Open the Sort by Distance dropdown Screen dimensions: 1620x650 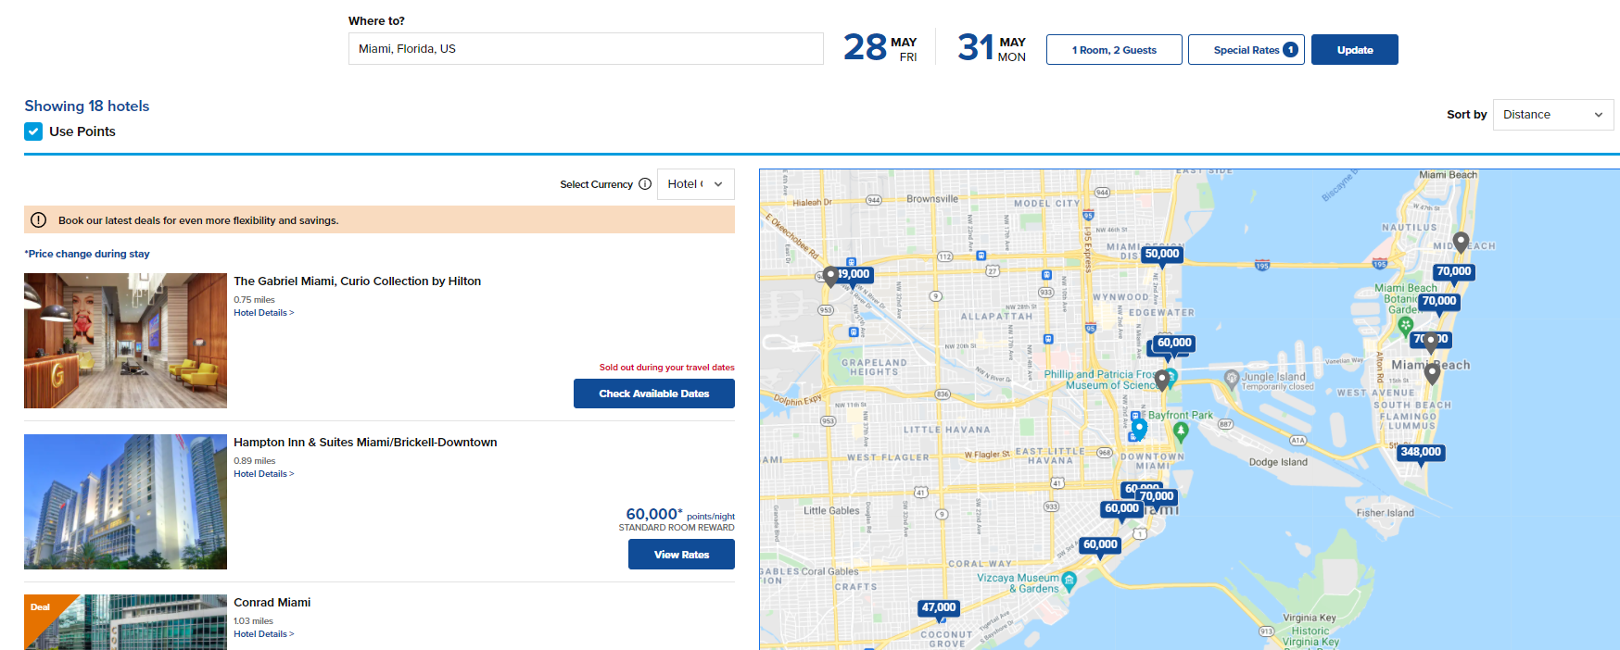click(1553, 115)
